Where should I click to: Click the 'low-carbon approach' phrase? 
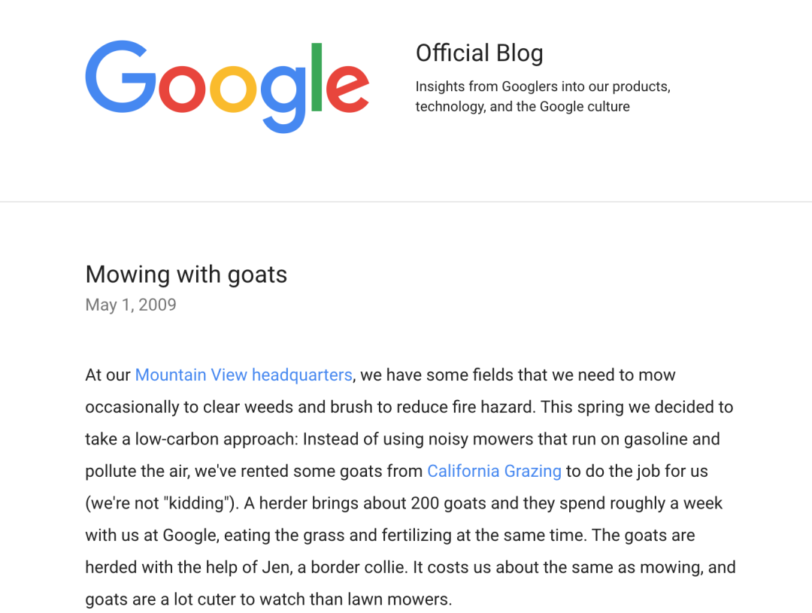217,439
